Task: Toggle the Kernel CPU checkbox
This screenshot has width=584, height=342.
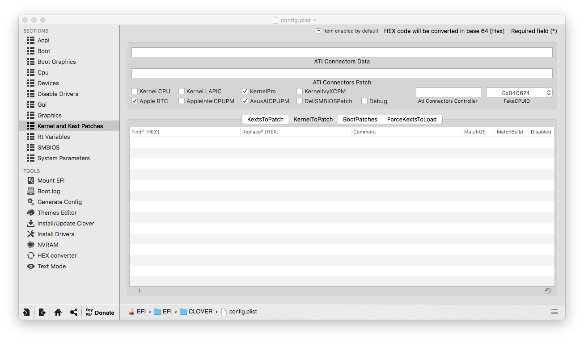Action: click(135, 91)
